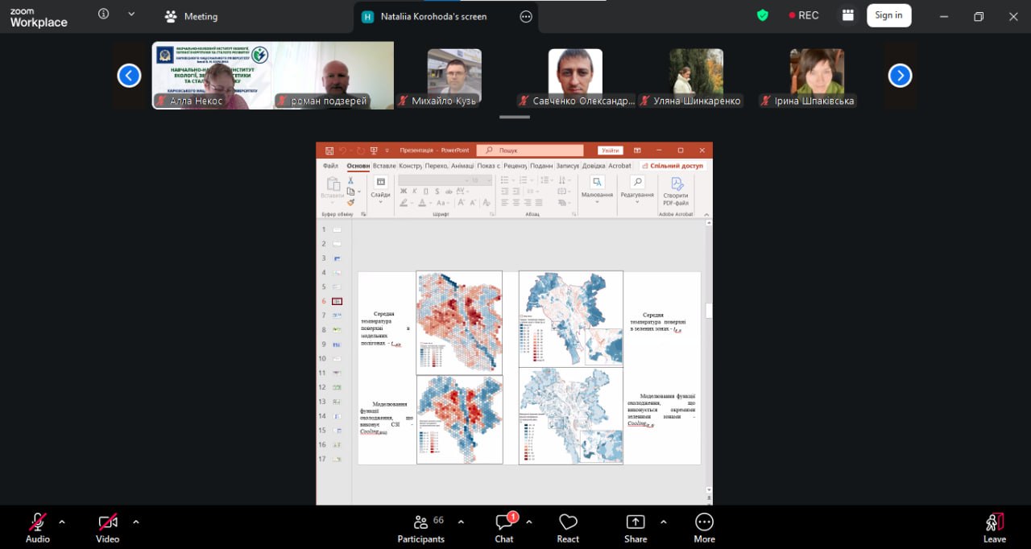Open the Конструктор ribbon tab
This screenshot has width=1031, height=549.
tap(410, 166)
